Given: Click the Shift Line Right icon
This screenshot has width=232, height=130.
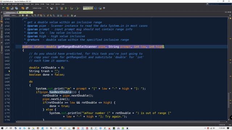Looking at the screenshot, I should [61, 15].
